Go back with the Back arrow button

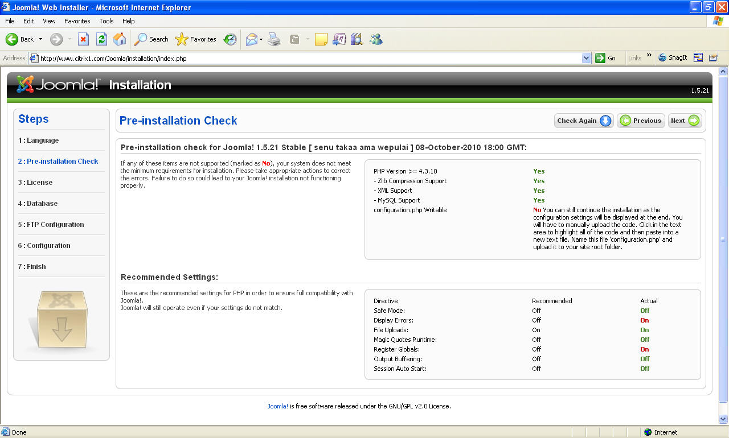point(20,39)
